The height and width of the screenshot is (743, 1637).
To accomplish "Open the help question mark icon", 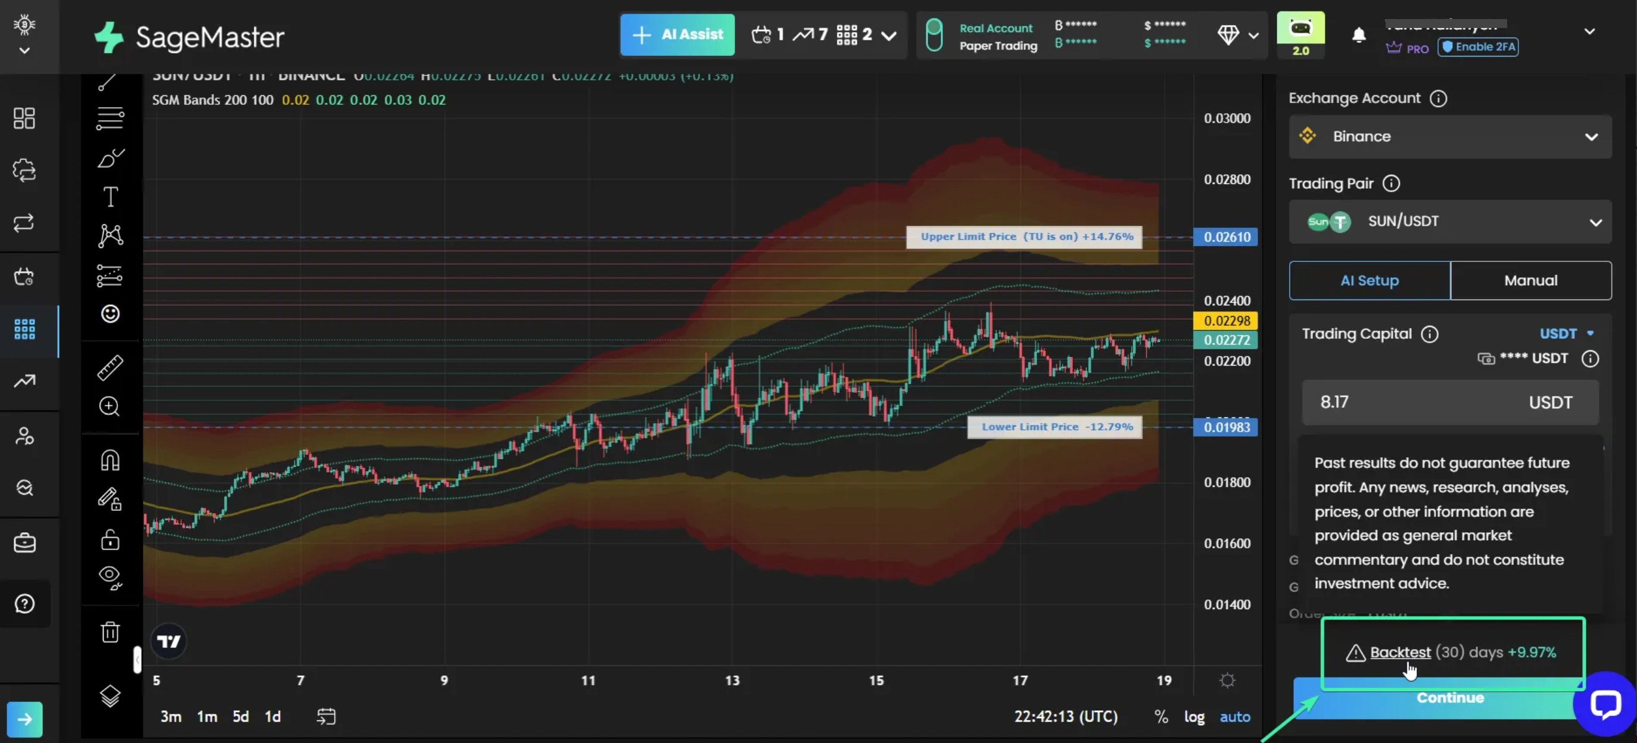I will coord(24,604).
